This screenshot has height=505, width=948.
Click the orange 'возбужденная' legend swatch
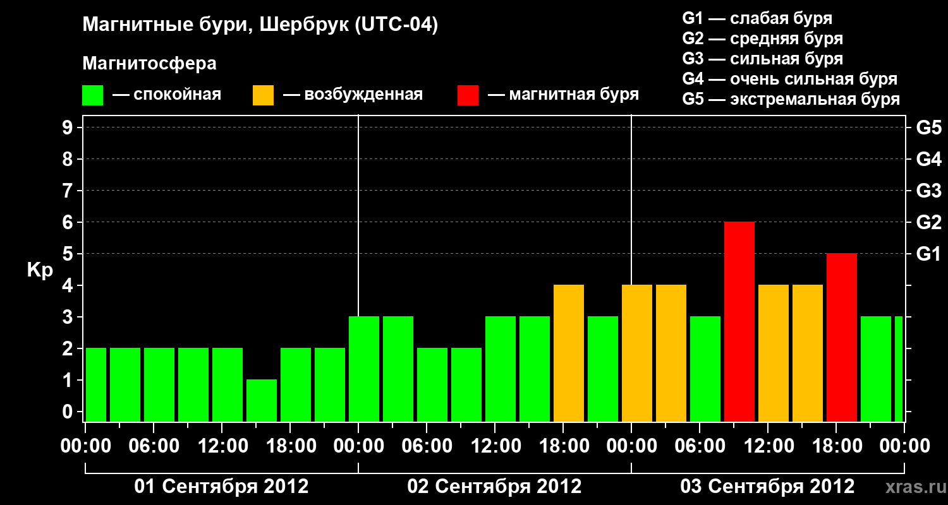pyautogui.click(x=263, y=95)
